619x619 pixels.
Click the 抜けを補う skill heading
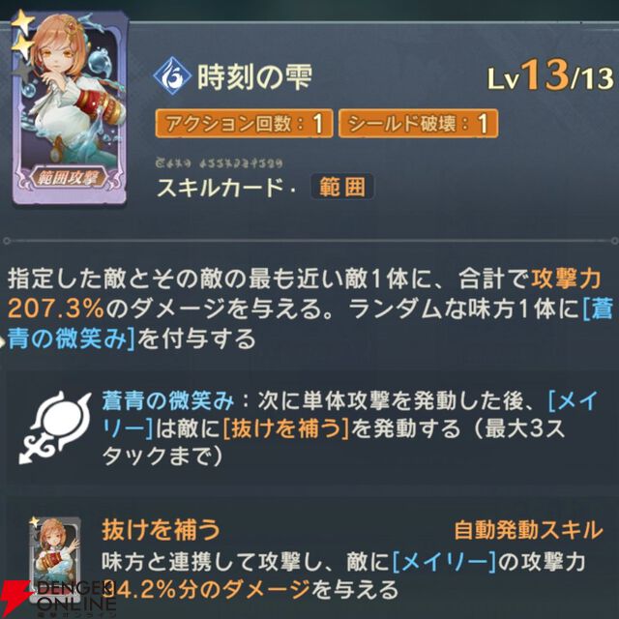click(161, 530)
